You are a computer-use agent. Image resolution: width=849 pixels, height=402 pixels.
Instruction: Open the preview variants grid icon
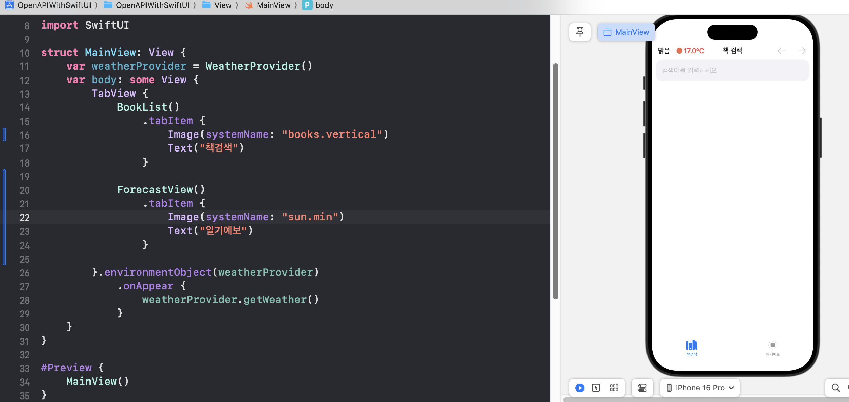614,388
